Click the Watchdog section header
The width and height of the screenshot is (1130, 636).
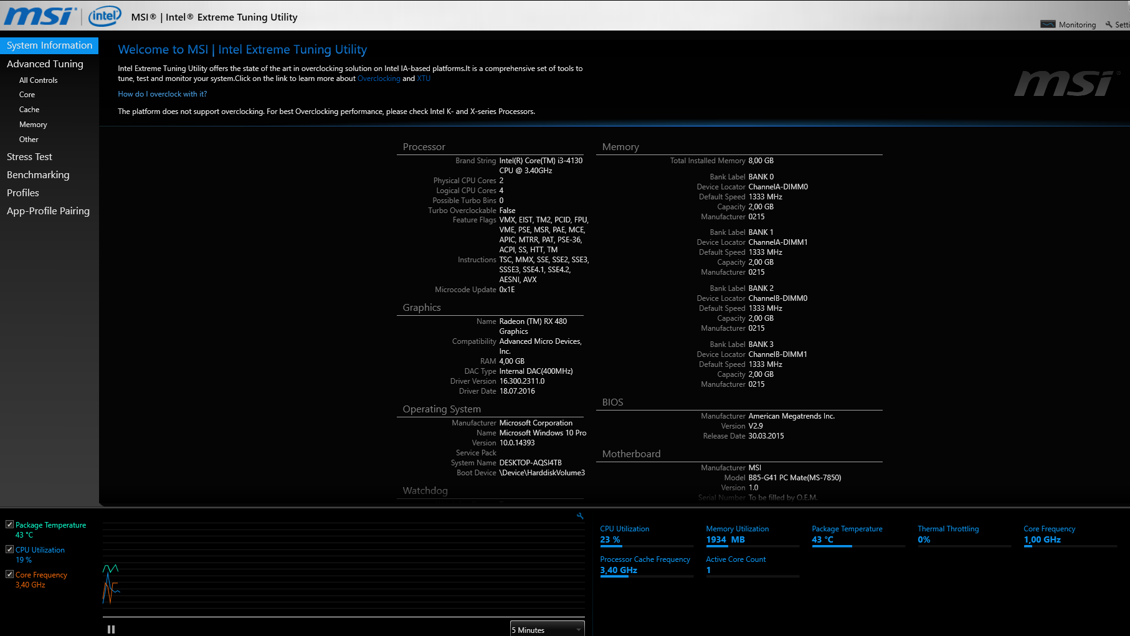pos(425,491)
